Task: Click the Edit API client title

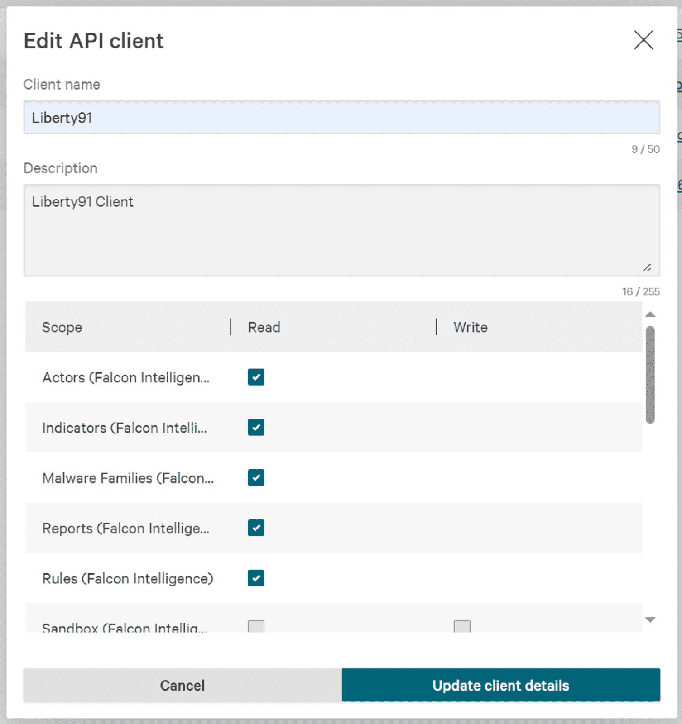Action: pos(94,41)
